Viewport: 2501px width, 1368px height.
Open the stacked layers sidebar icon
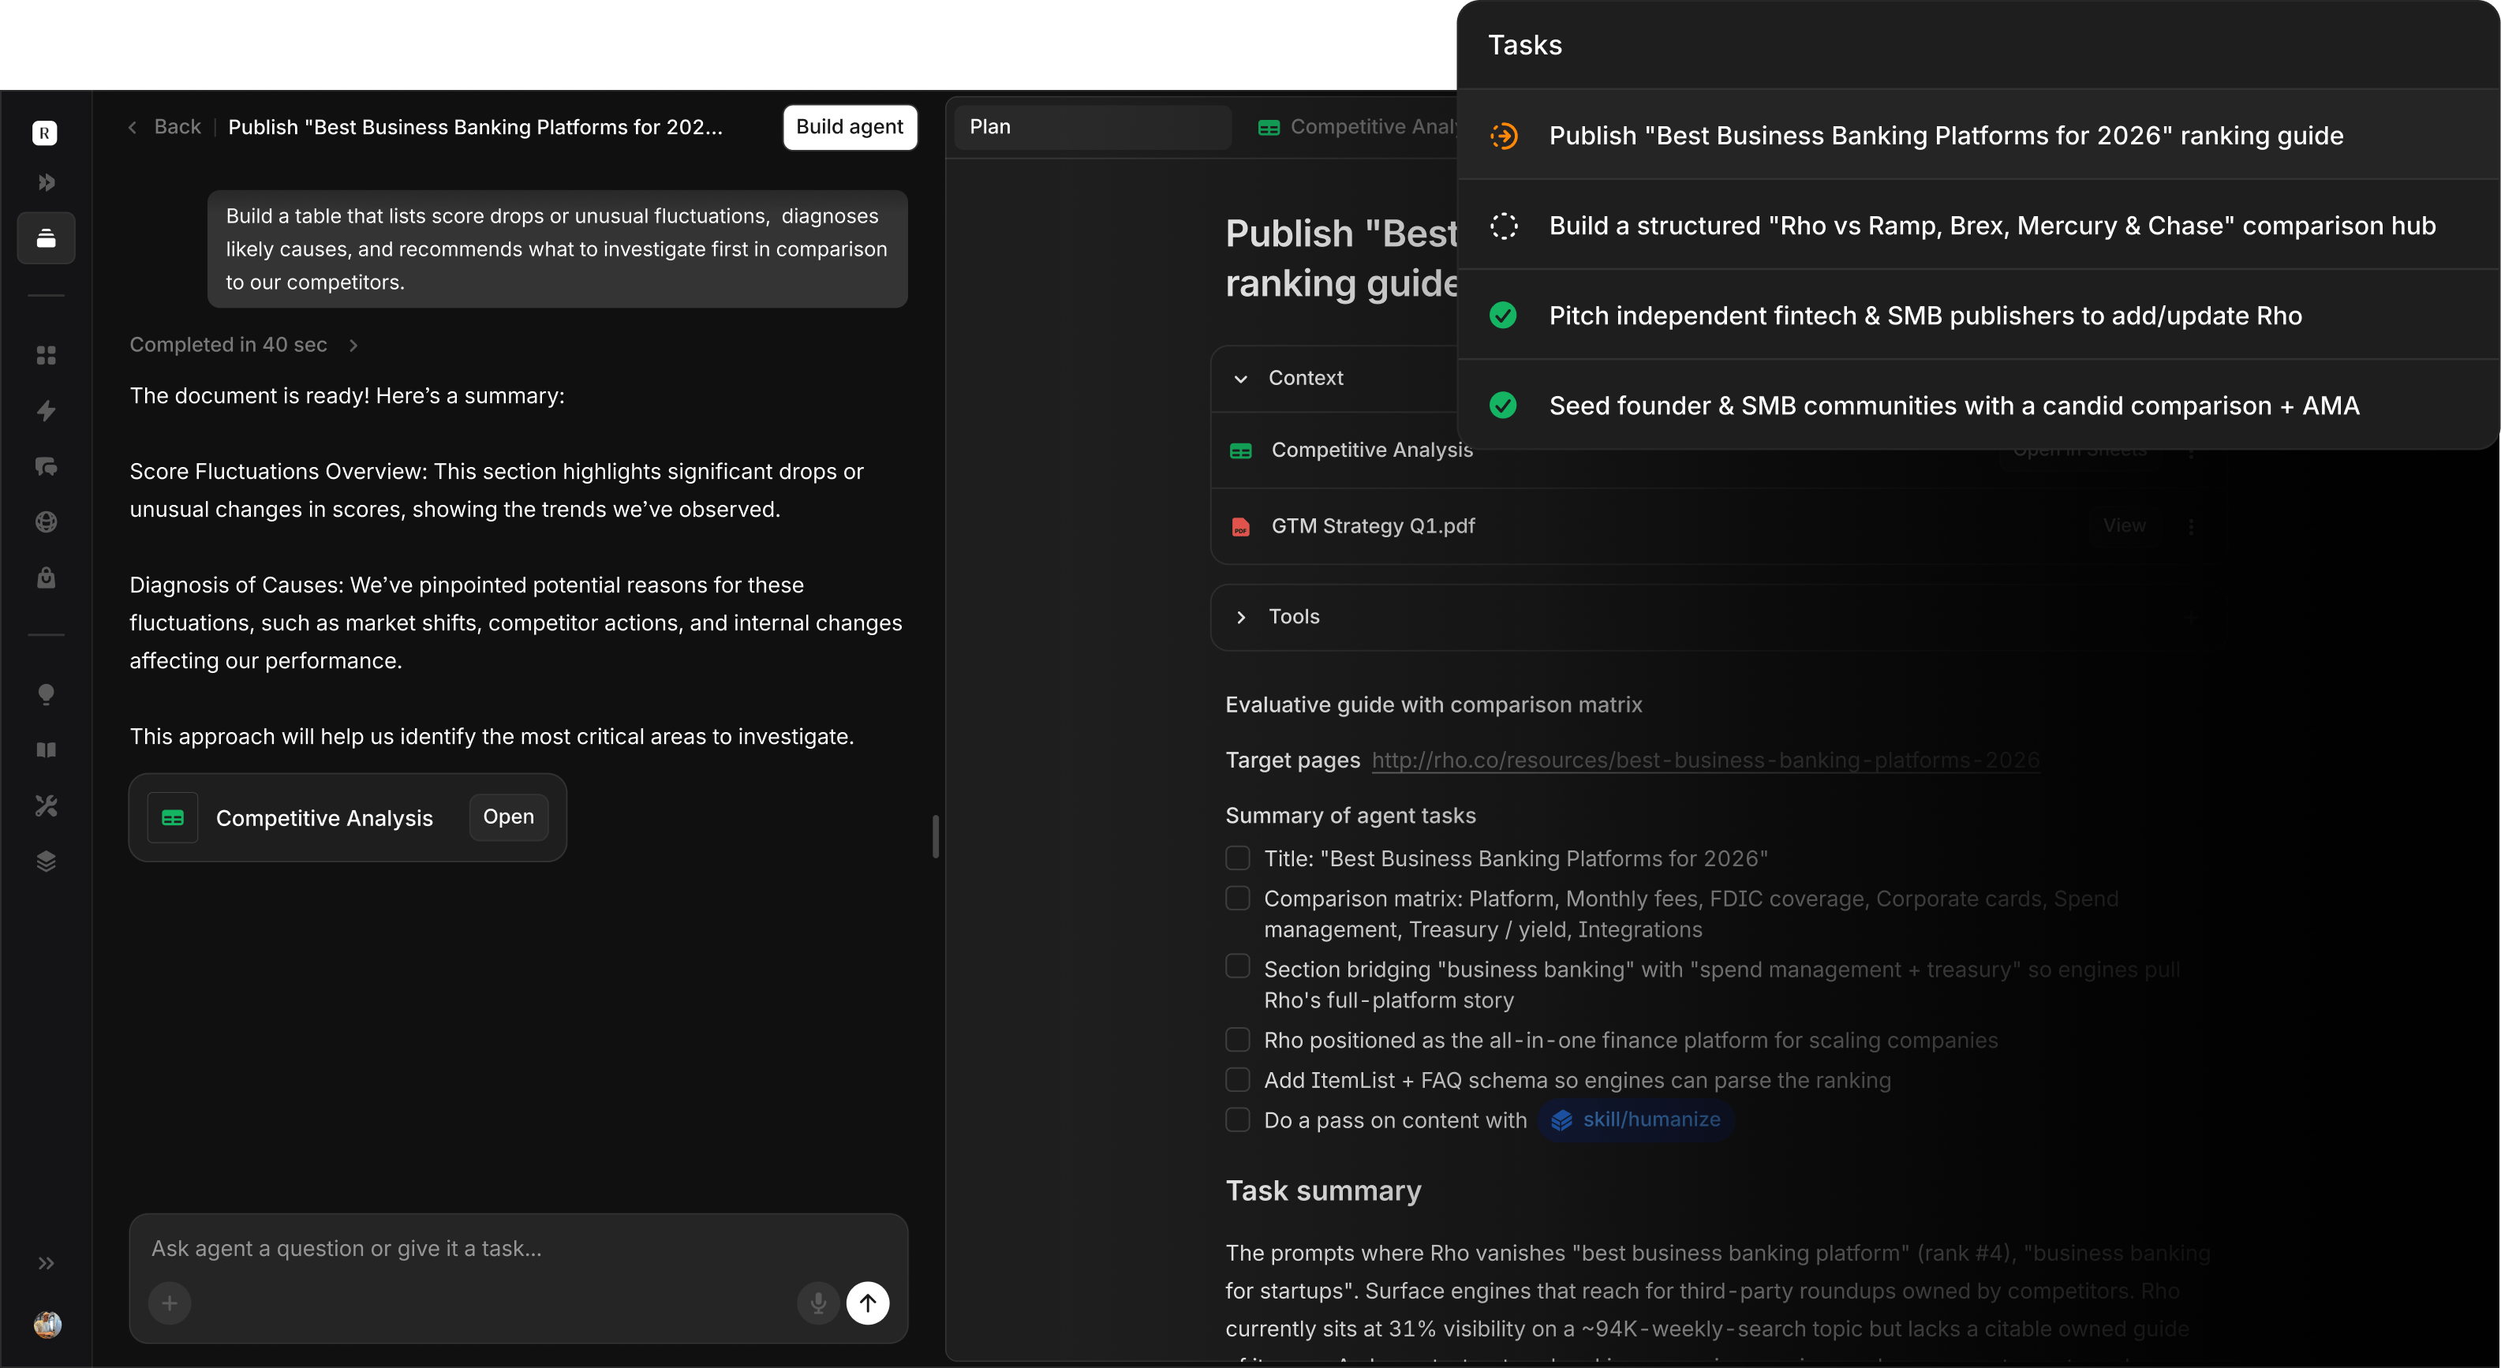(46, 862)
